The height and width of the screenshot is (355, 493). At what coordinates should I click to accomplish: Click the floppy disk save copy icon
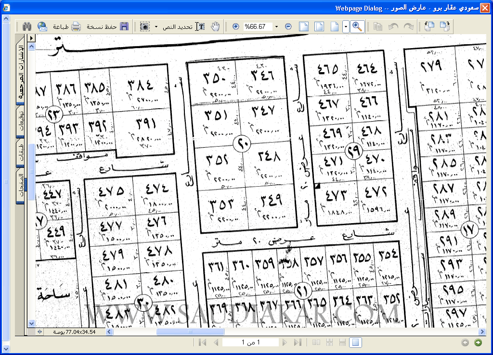point(125,26)
